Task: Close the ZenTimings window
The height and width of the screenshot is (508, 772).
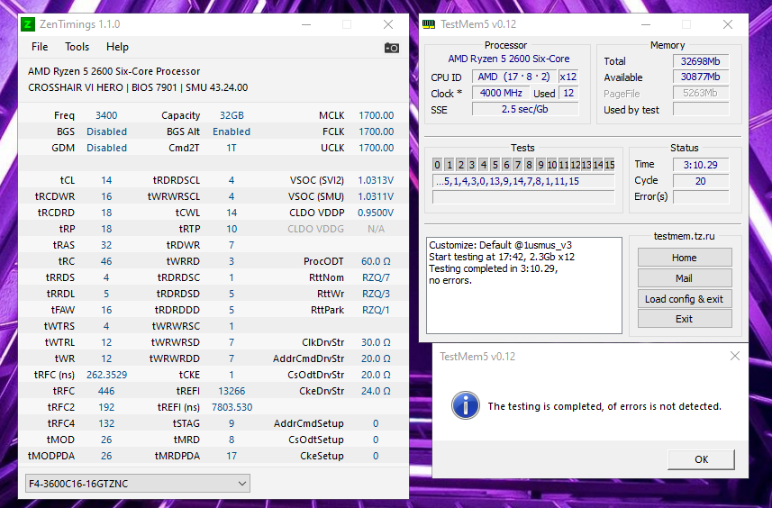Action: pos(388,24)
